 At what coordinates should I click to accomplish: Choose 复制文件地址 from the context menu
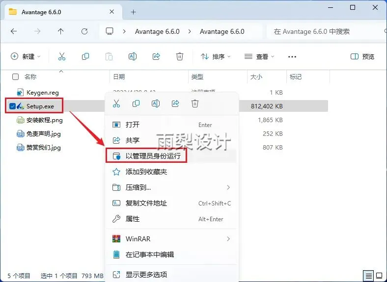pos(171,204)
